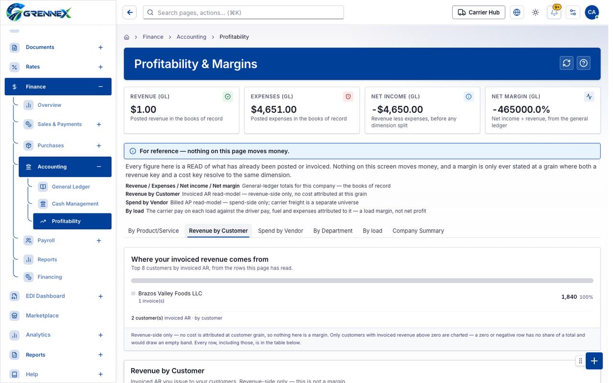Switch to the By Department tab
This screenshot has width=613, height=383.
coord(333,231)
